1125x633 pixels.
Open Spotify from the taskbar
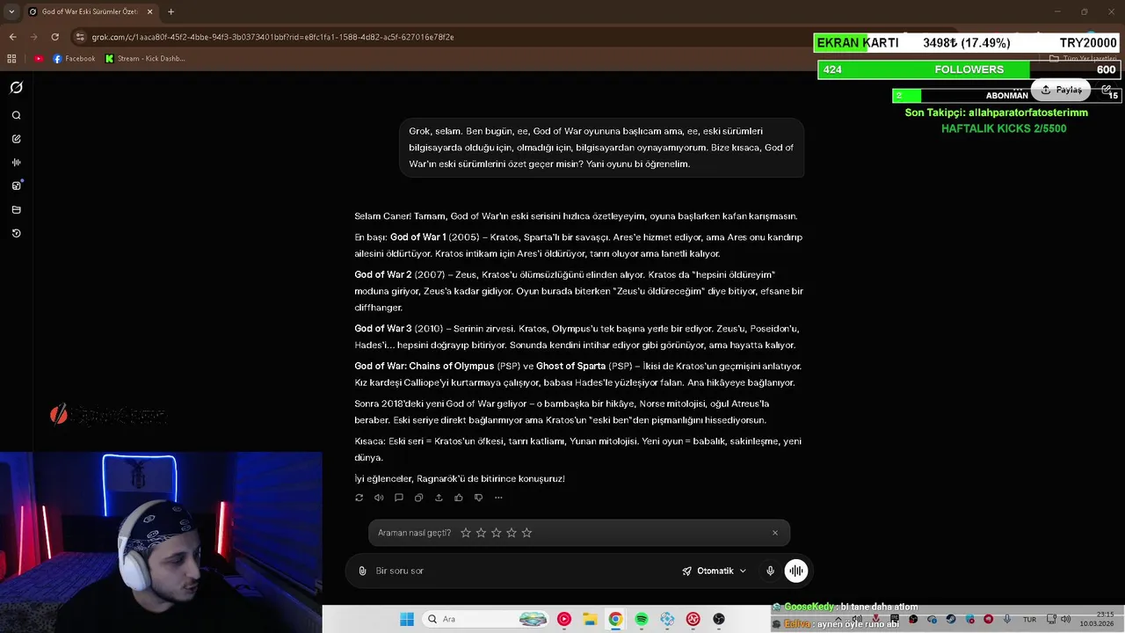point(642,619)
